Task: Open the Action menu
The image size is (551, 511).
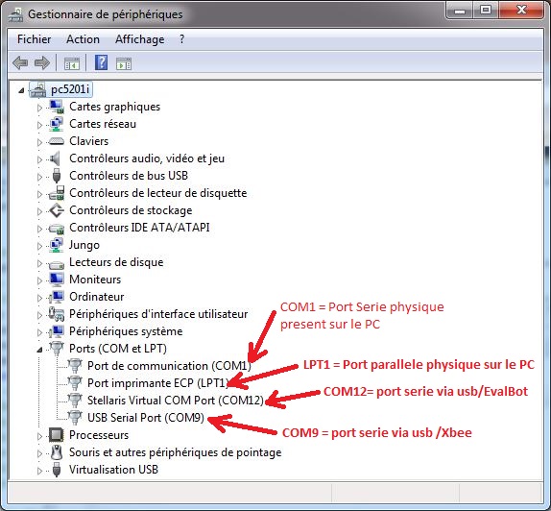Action: [83, 39]
